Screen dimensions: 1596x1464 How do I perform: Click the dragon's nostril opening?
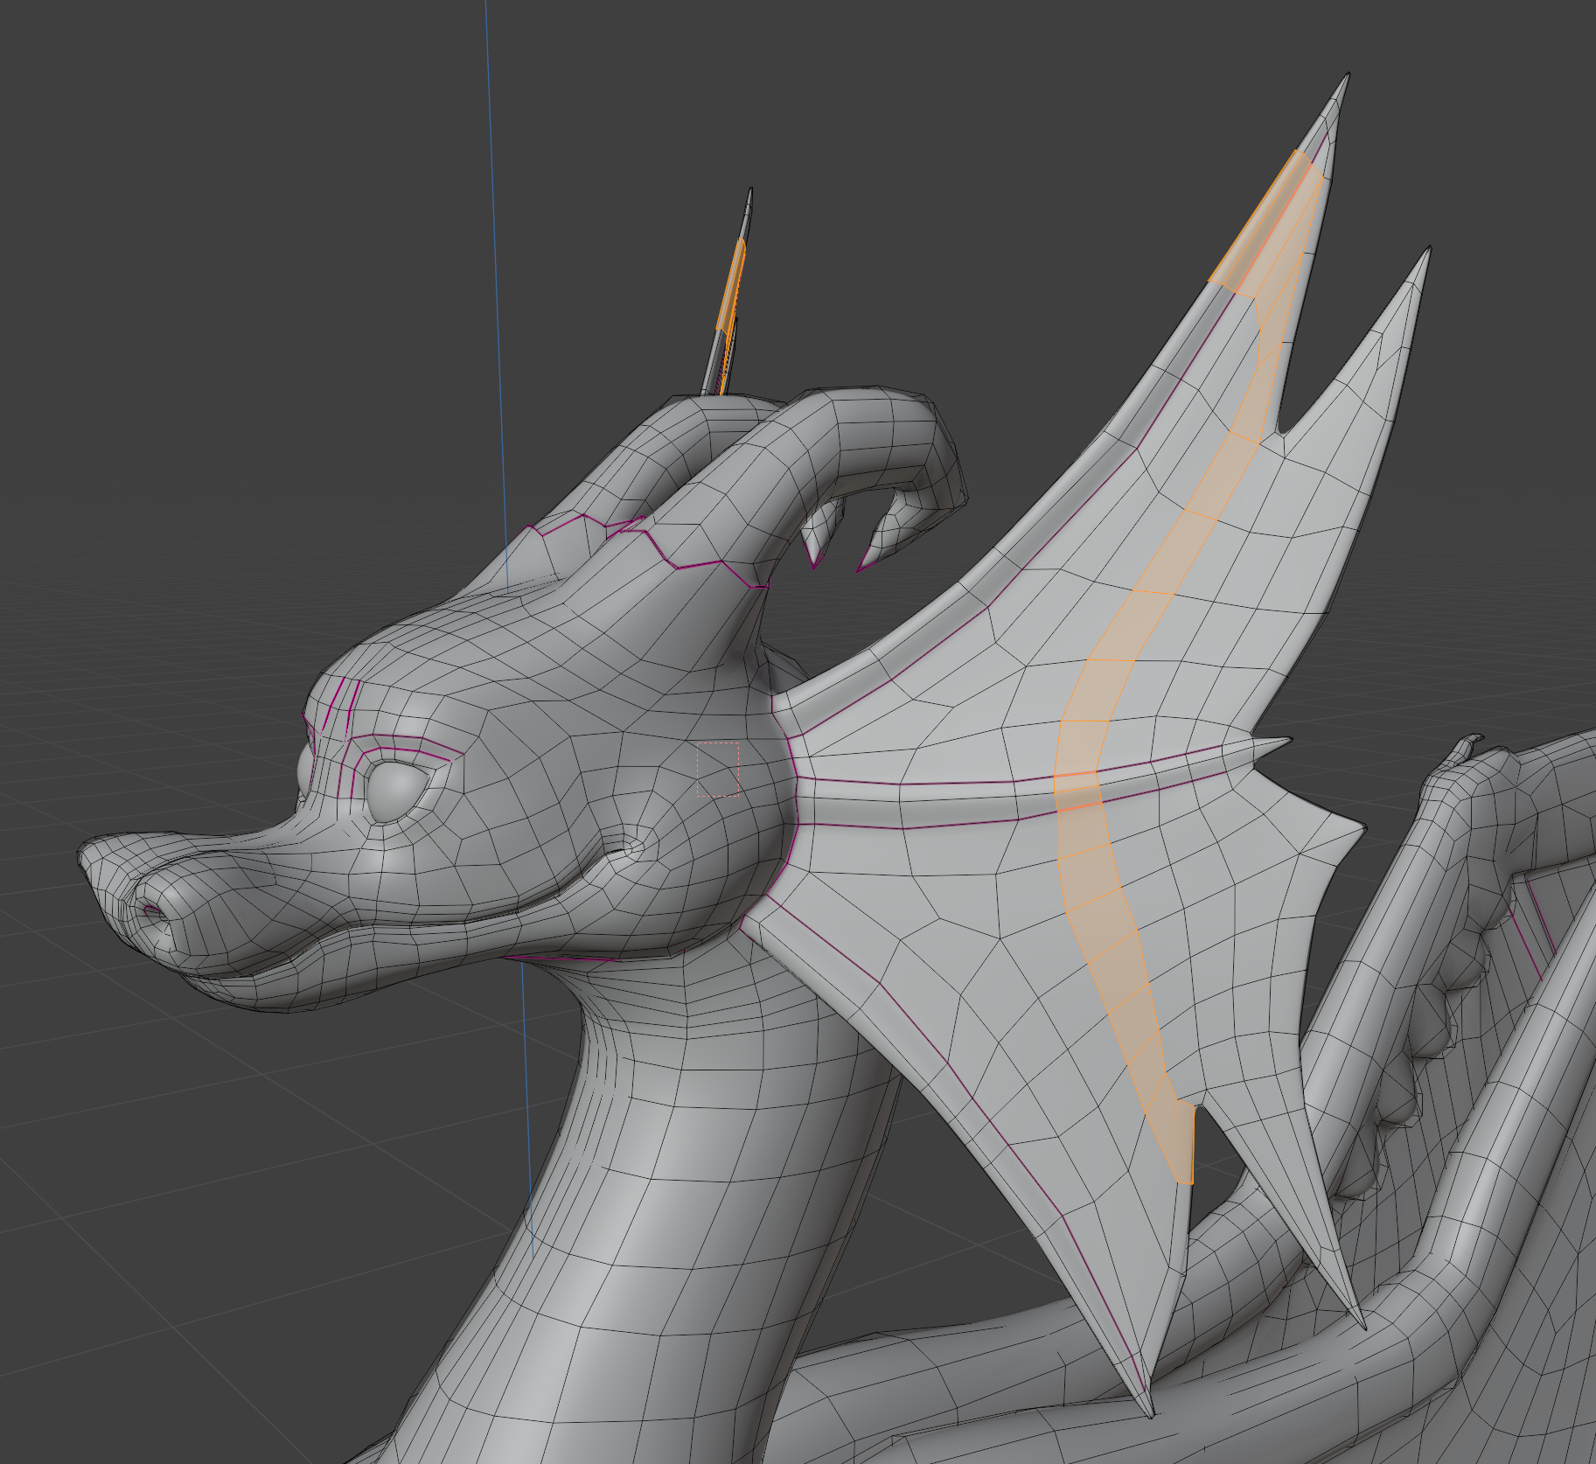click(152, 911)
